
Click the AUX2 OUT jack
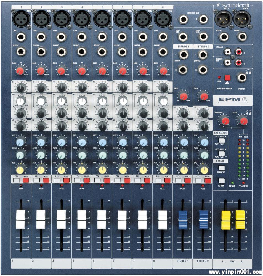(x=203, y=37)
